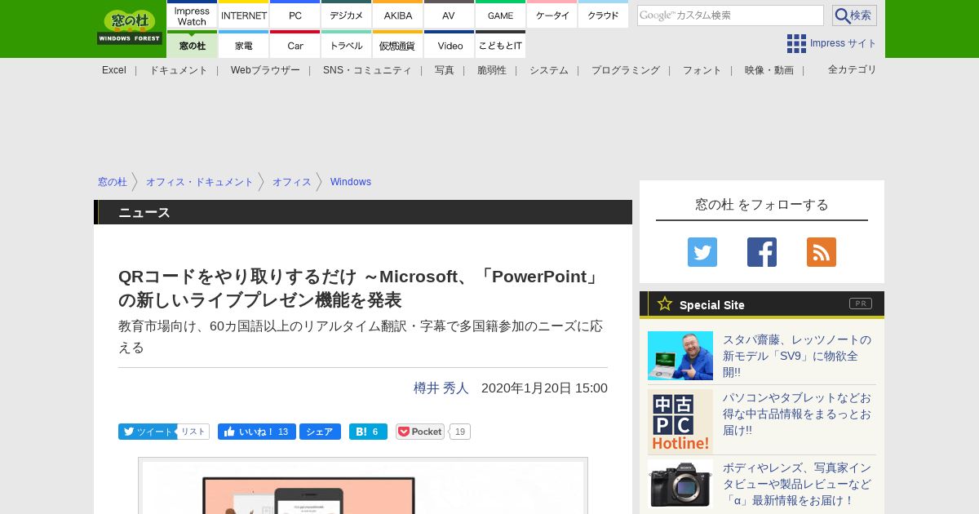This screenshot has width=979, height=514.
Task: Open the Facebook follow icon
Action: point(762,252)
